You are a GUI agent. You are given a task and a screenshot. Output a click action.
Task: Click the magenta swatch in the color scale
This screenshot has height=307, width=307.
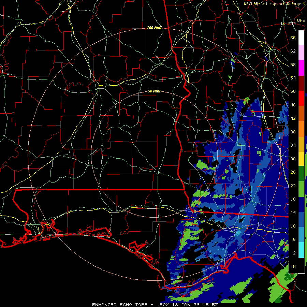click(x=301, y=68)
